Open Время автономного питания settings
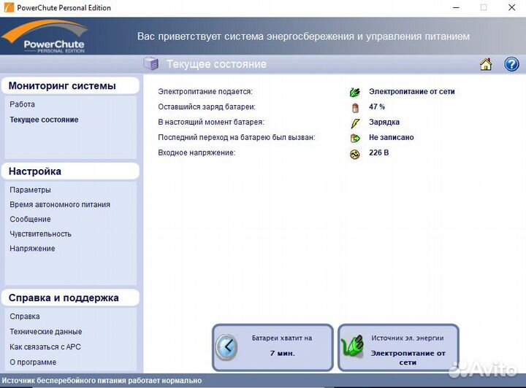 [60, 204]
